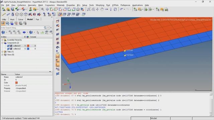Click the rotate arrows view icon
The width and height of the screenshot is (214, 120).
(115, 9)
